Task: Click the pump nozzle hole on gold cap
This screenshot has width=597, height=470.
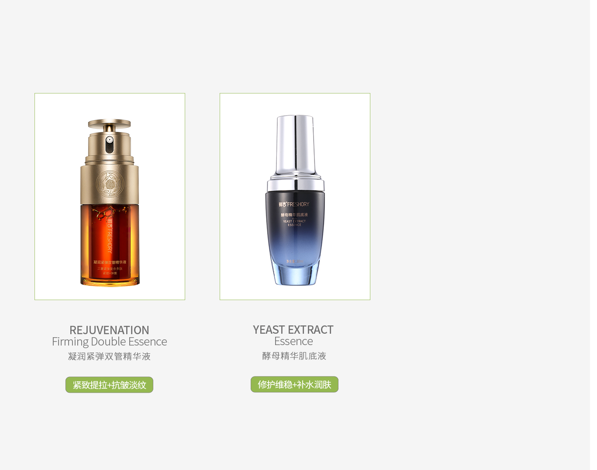Action: pyautogui.click(x=109, y=140)
